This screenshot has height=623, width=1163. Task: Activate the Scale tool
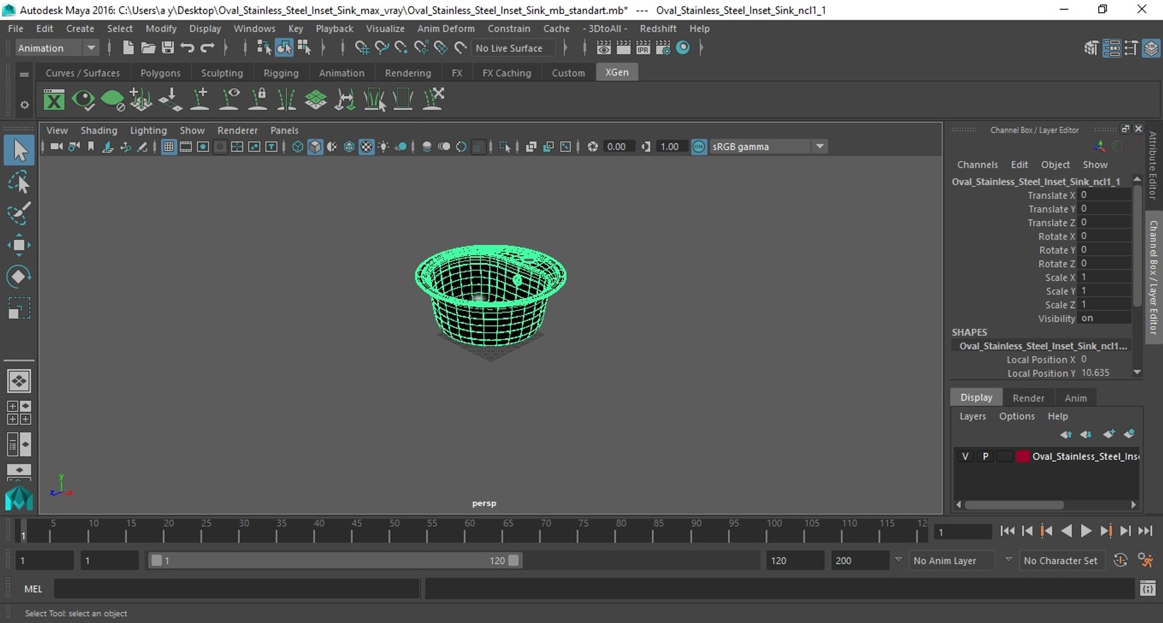(x=19, y=308)
